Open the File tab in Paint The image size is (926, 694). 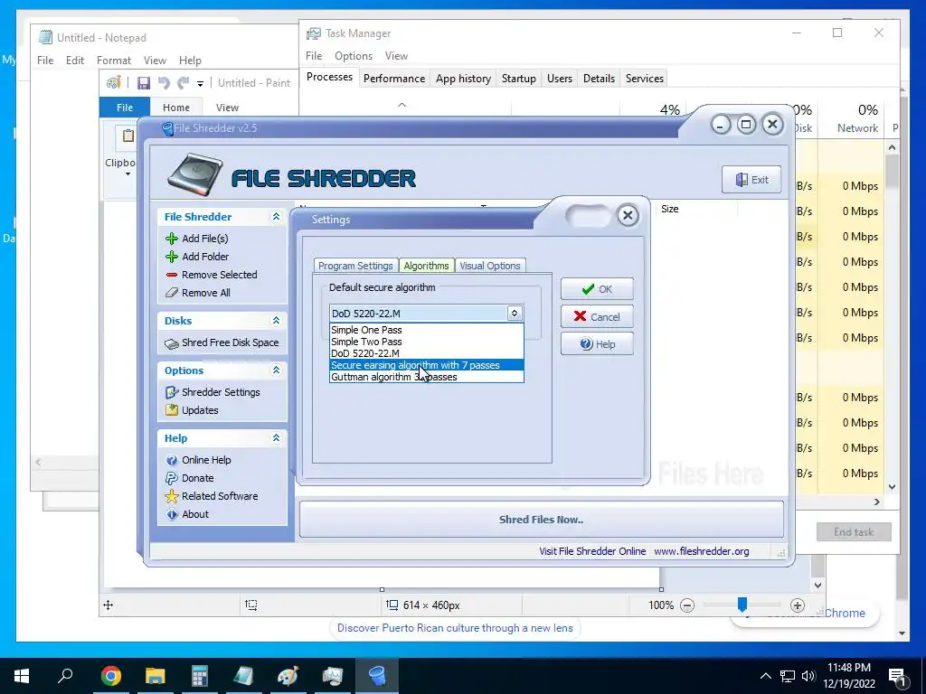[125, 108]
